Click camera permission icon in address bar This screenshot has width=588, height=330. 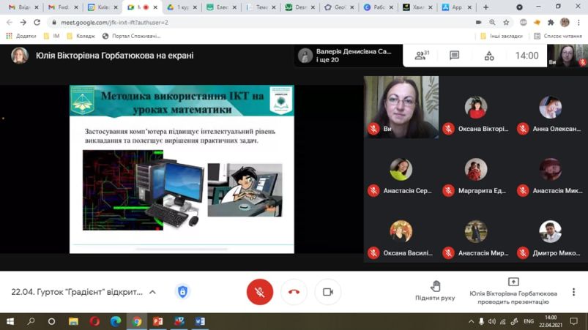(x=478, y=23)
